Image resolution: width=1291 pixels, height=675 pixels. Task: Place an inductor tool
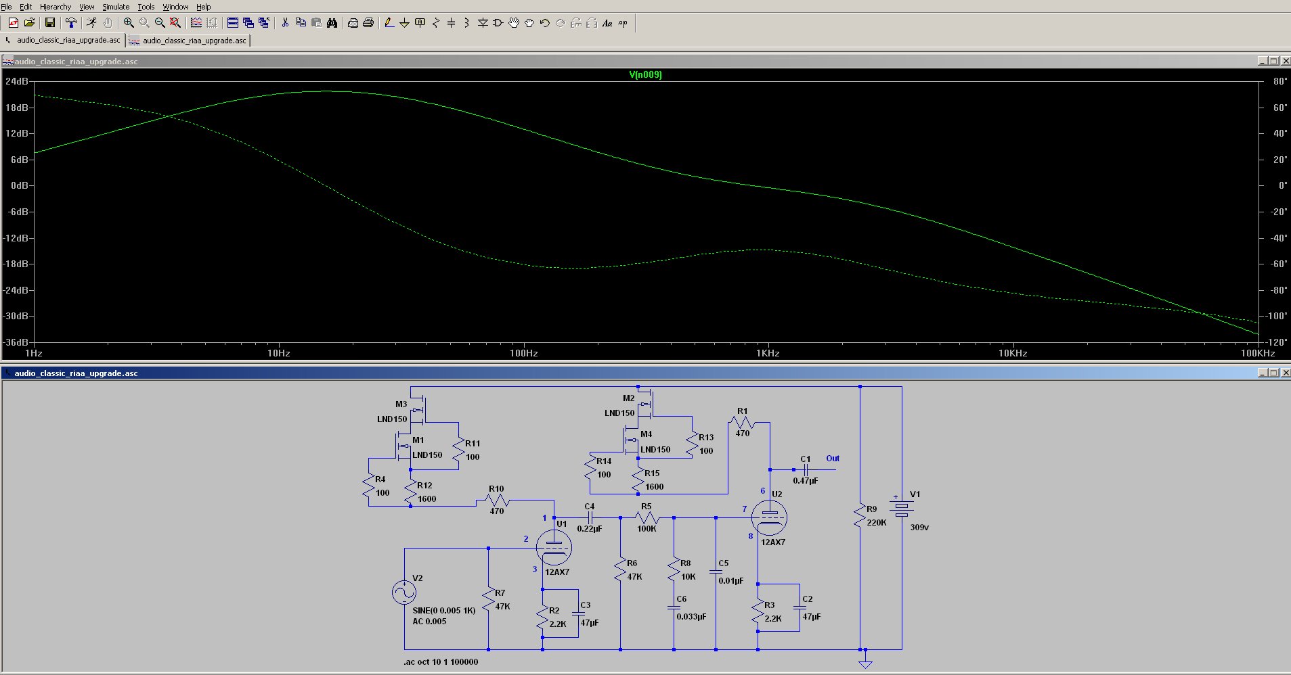466,23
